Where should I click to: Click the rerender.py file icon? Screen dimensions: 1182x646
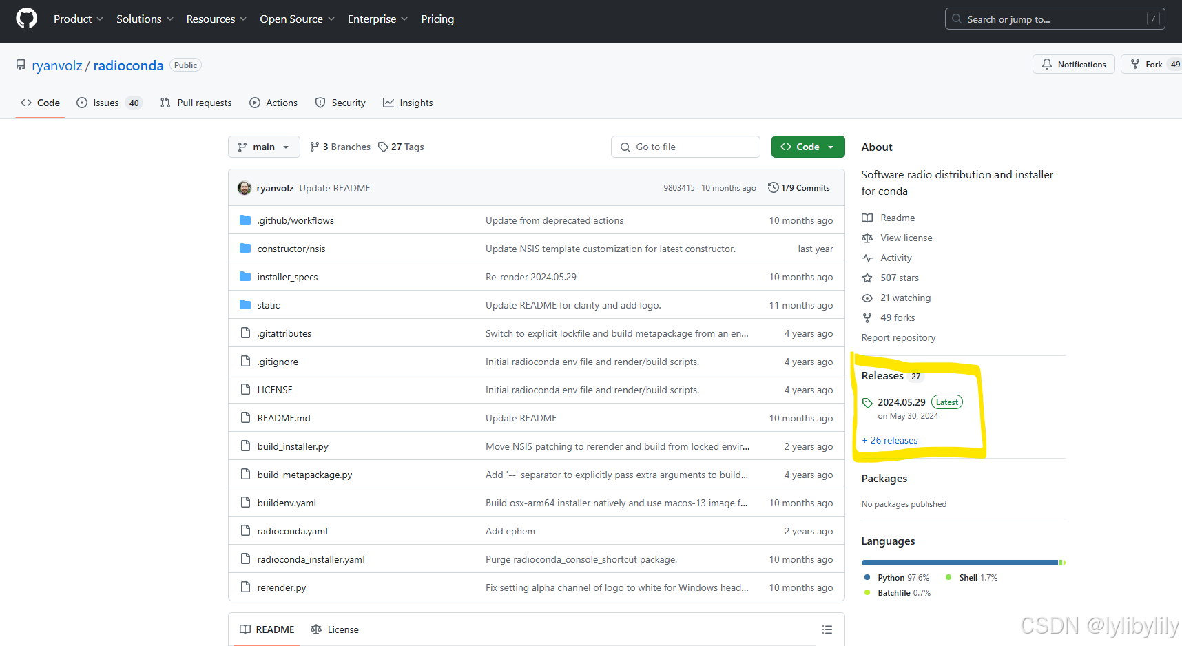tap(245, 587)
